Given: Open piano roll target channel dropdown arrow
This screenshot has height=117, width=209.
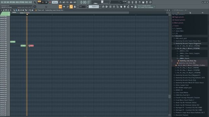Looking at the screenshot, I should [64, 10].
